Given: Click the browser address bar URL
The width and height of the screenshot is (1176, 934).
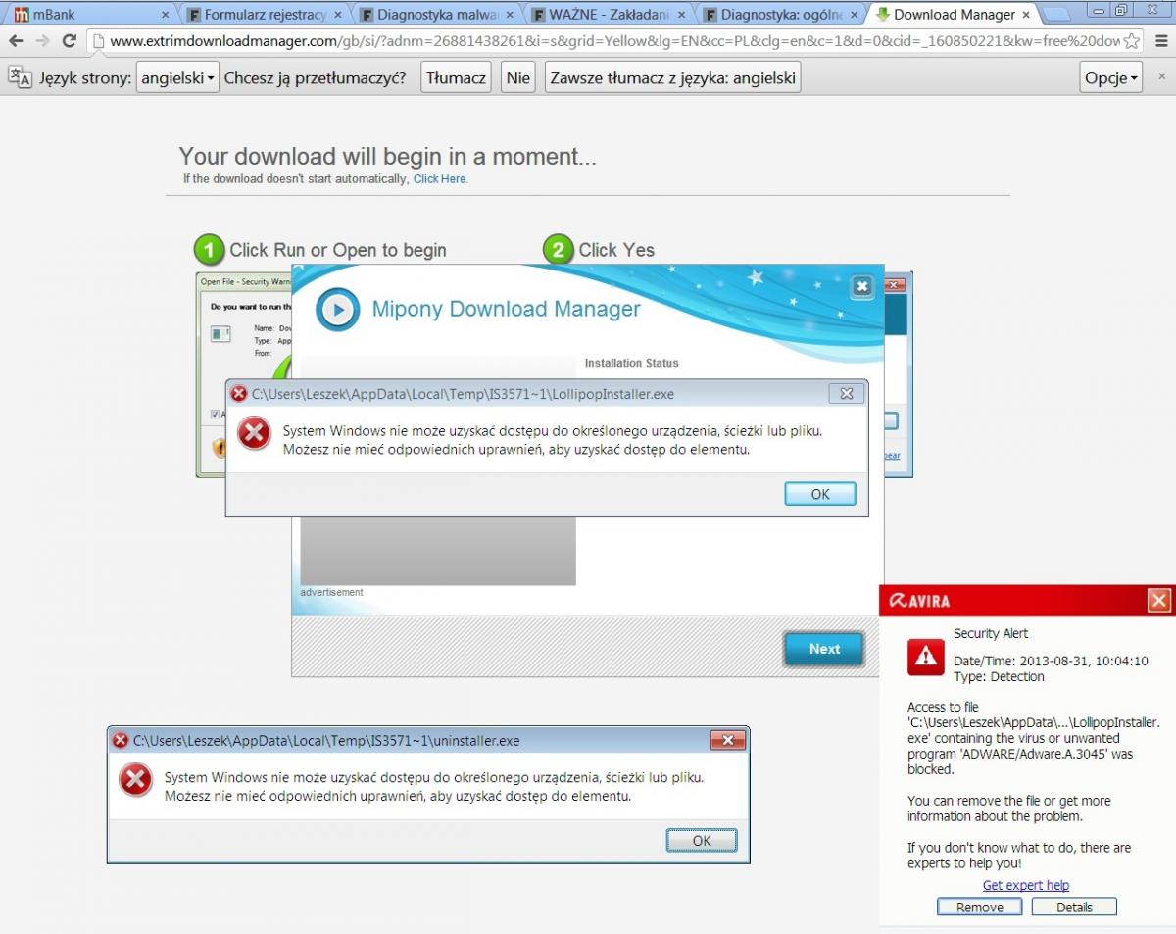Looking at the screenshot, I should pyautogui.click(x=614, y=41).
